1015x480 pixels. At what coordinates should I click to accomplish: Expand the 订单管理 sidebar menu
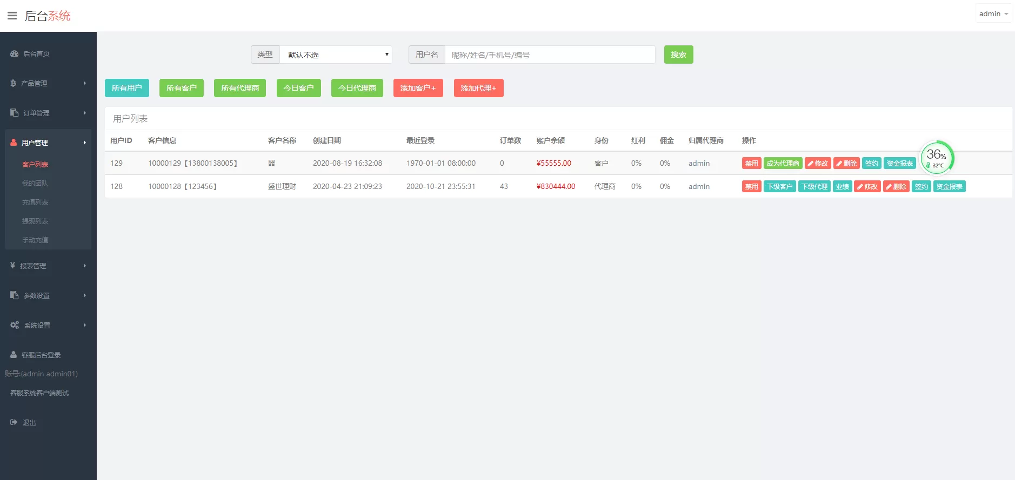pyautogui.click(x=48, y=113)
